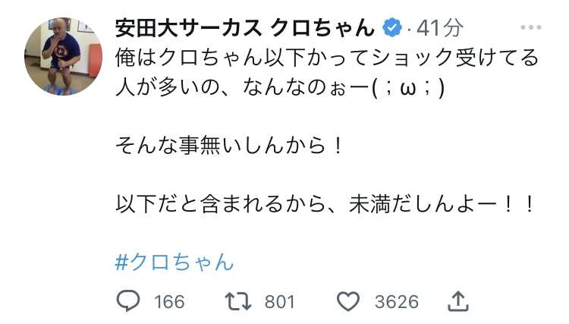Click the #クロちゃん hashtag link
This screenshot has height=324, width=569.
click(174, 262)
